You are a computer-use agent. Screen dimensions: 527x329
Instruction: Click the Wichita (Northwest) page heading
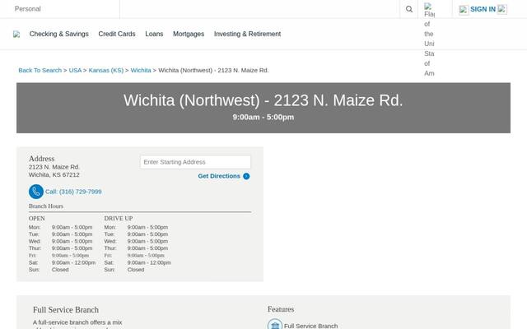click(263, 100)
